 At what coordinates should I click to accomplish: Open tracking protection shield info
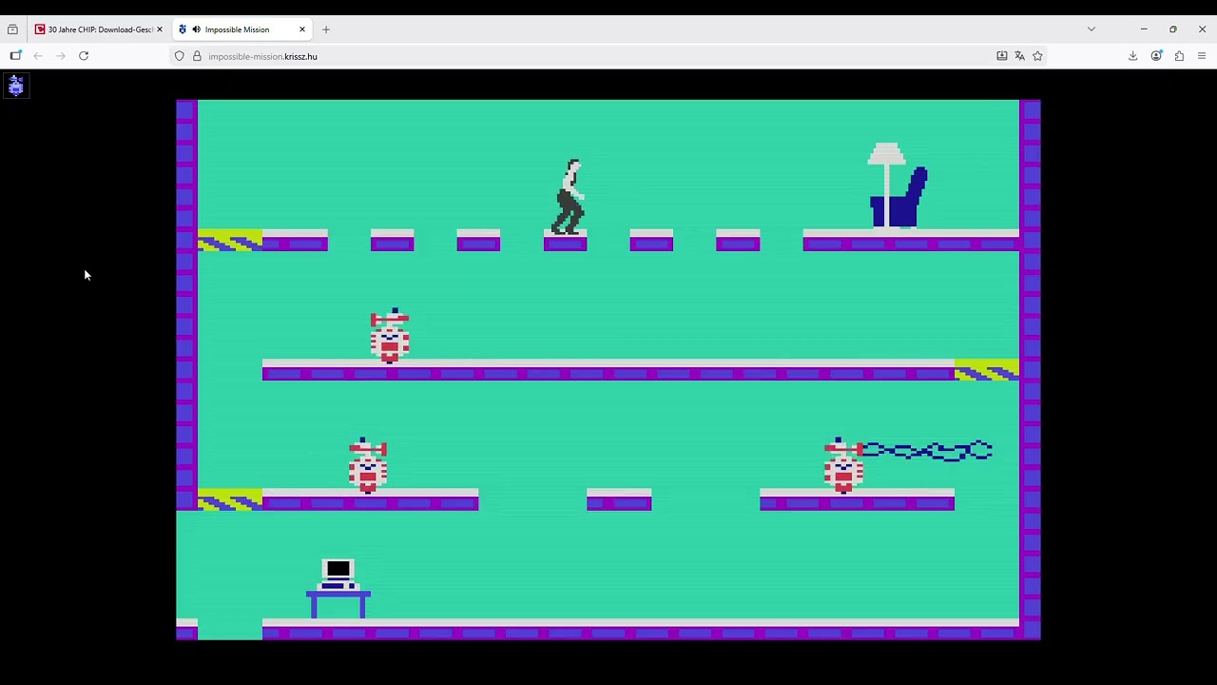coord(179,56)
